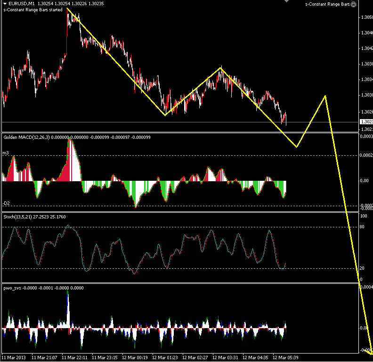
Task: Click the 1.3030 price scale value
Action: (x=367, y=95)
